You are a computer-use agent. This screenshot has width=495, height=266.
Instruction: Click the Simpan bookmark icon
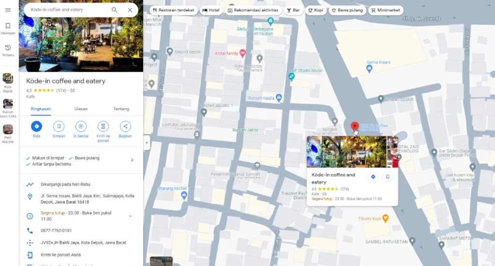coord(59,126)
